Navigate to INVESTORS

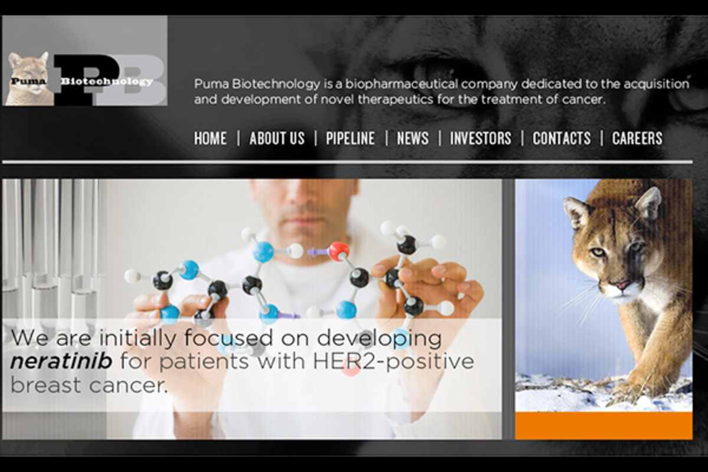pos(480,138)
